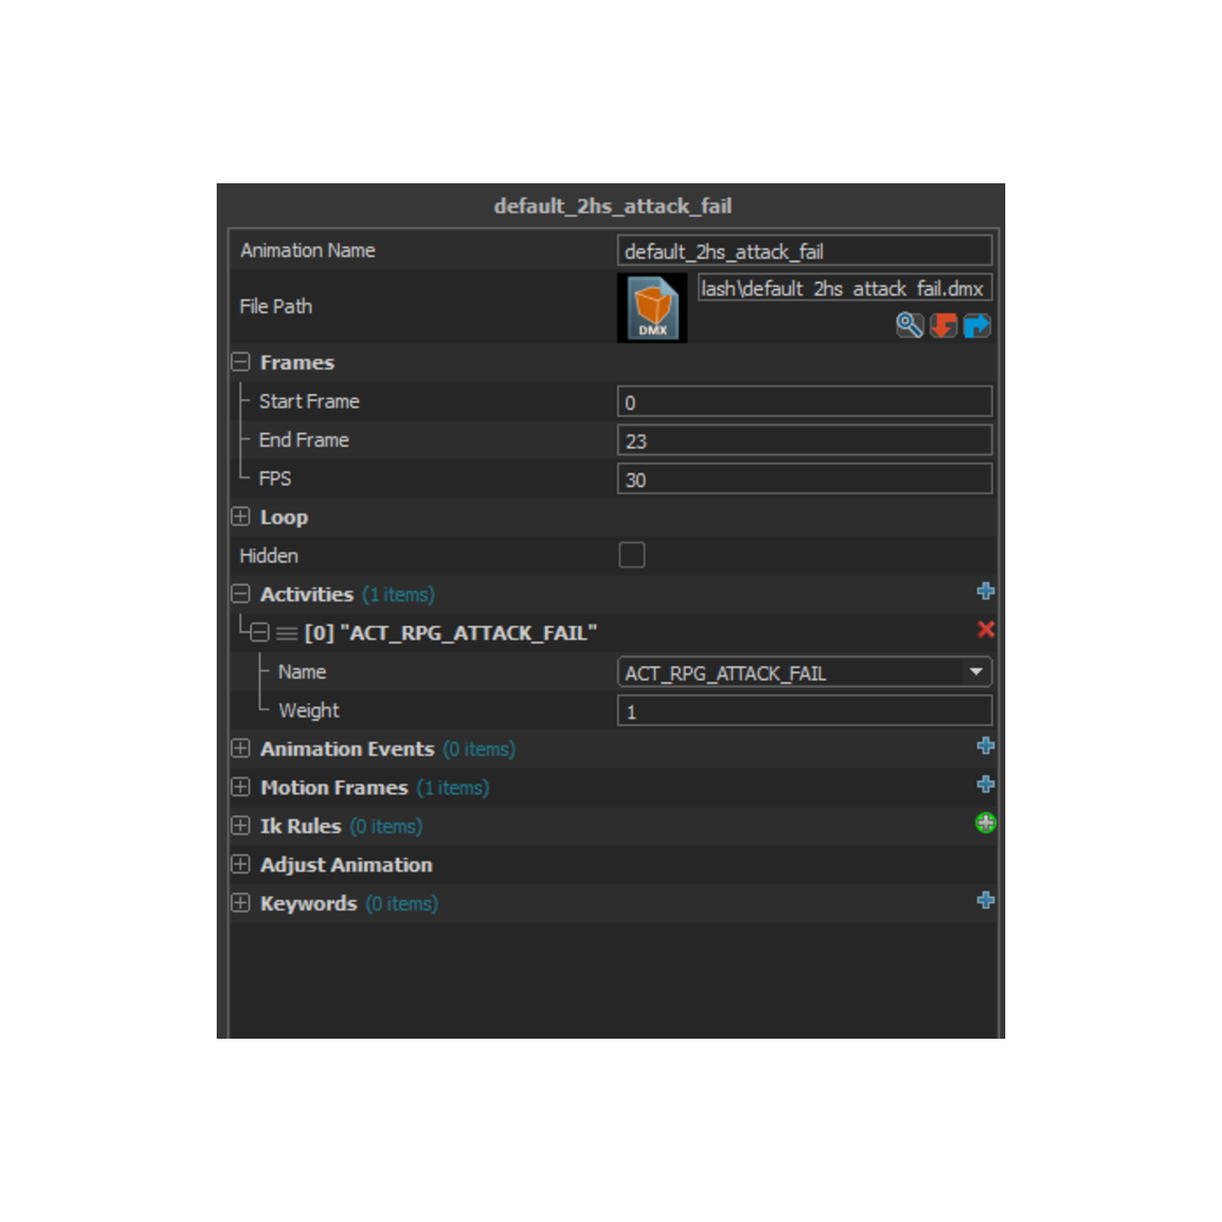Add a new activity with plus icon

[985, 592]
